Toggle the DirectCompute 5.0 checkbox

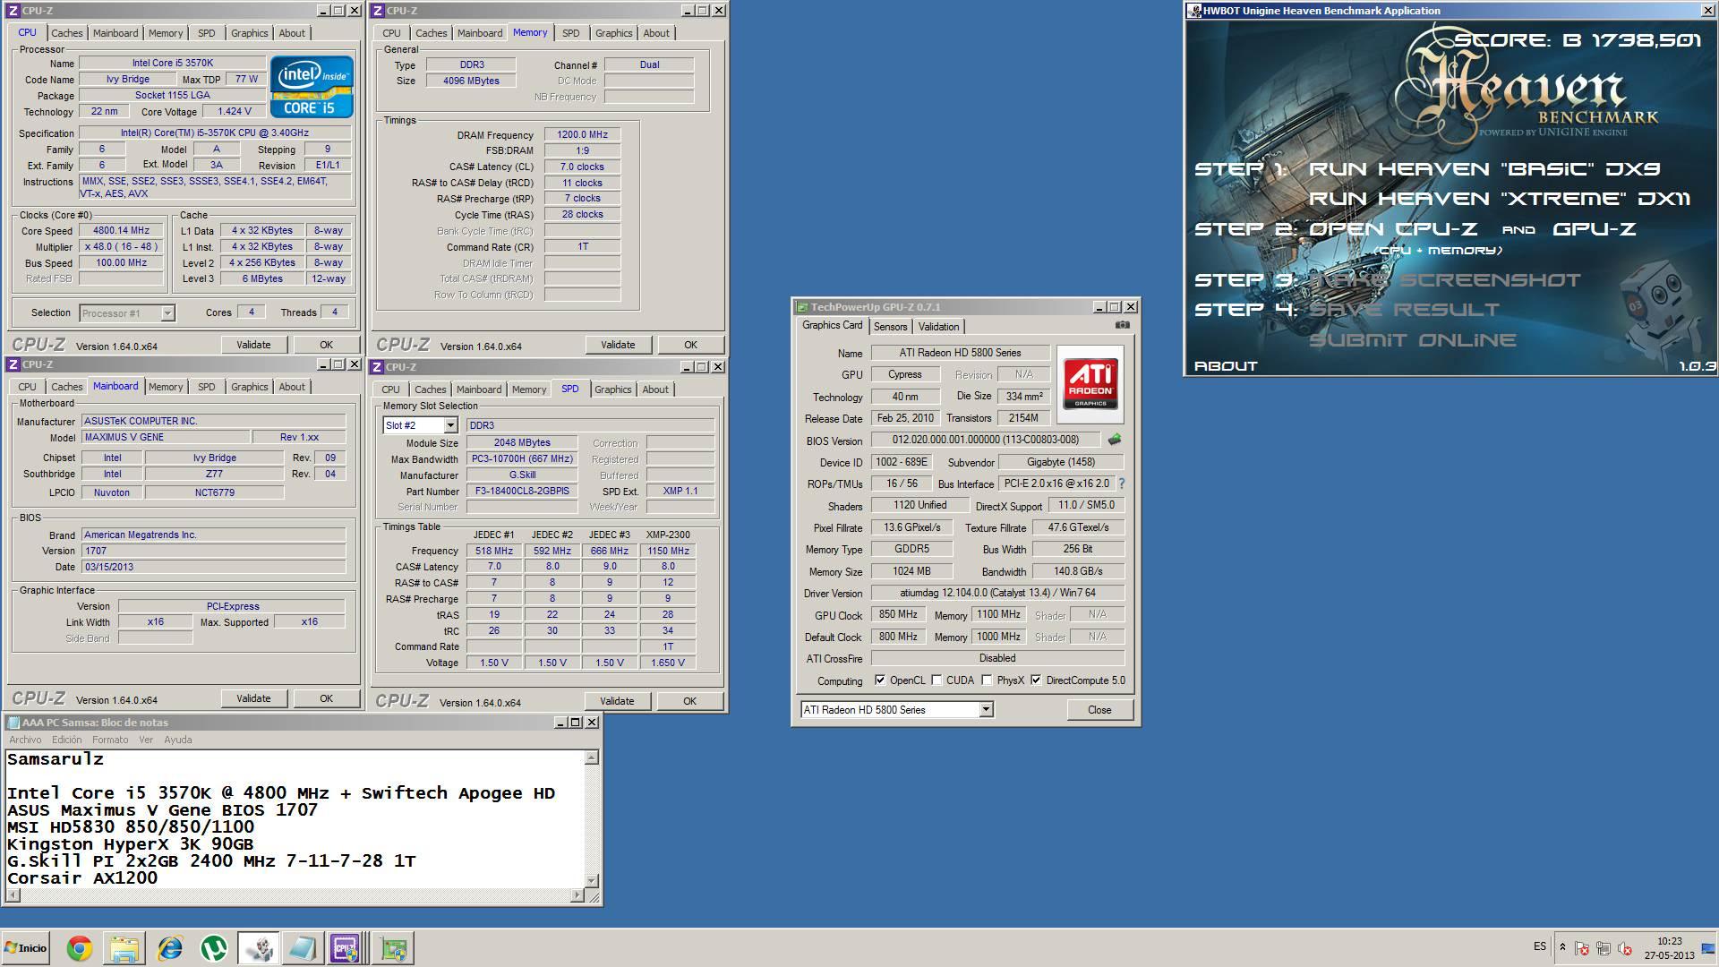(1036, 680)
